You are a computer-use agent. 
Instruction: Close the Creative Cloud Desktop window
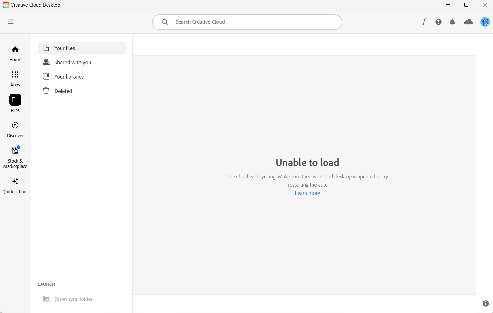[x=485, y=5]
